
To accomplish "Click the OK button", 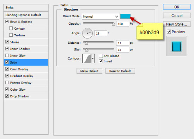I will [x=177, y=7].
